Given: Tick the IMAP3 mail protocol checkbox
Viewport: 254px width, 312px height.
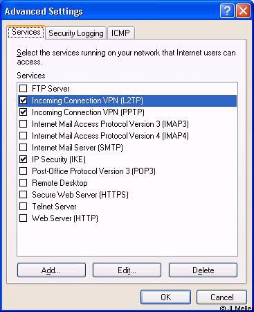Looking at the screenshot, I should pos(24,124).
